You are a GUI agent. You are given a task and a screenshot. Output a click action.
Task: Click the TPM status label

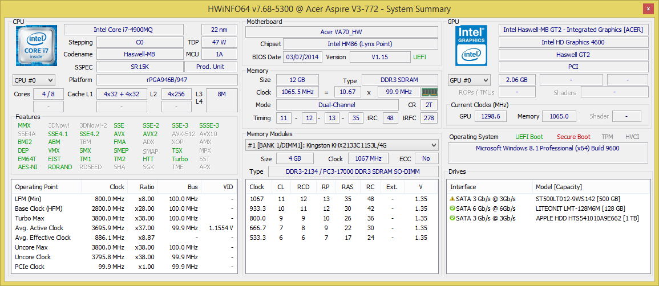click(607, 137)
